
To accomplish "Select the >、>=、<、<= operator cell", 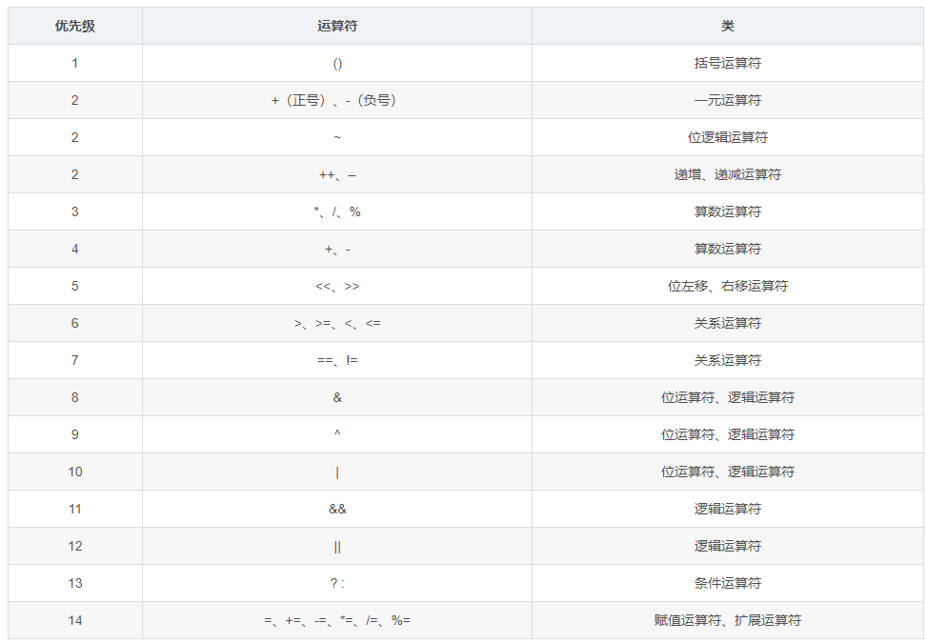I will click(x=337, y=323).
